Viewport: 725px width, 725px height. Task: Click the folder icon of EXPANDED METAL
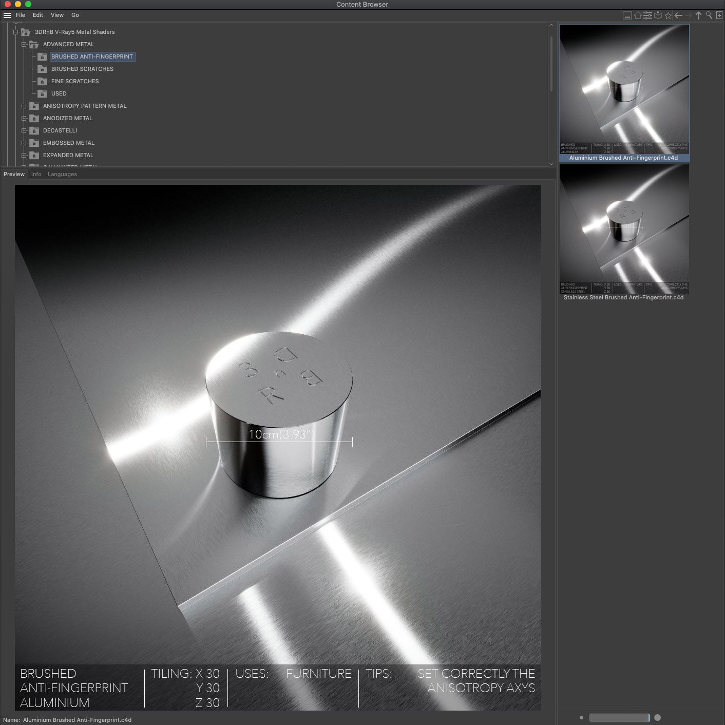(x=34, y=155)
